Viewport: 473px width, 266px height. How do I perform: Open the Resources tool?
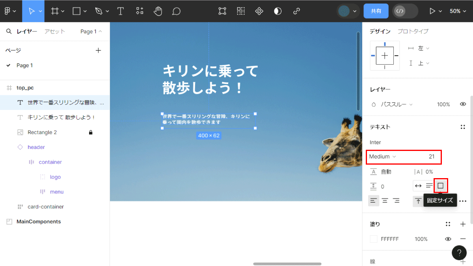140,11
